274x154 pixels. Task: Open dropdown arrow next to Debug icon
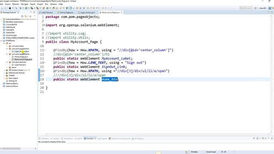pyautogui.click(x=23, y=8)
